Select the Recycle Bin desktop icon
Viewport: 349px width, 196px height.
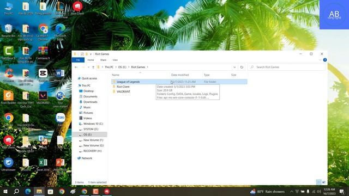[9, 30]
